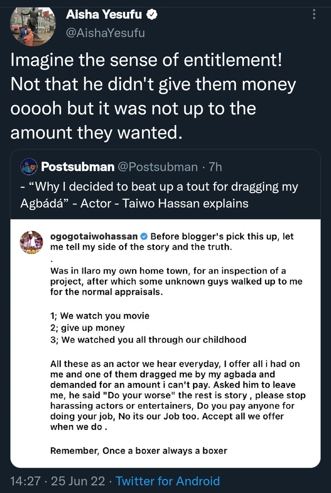Screen dimensions: 331x493
Task: Select the 7h timestamp on quoted tweet
Action: tap(215, 166)
